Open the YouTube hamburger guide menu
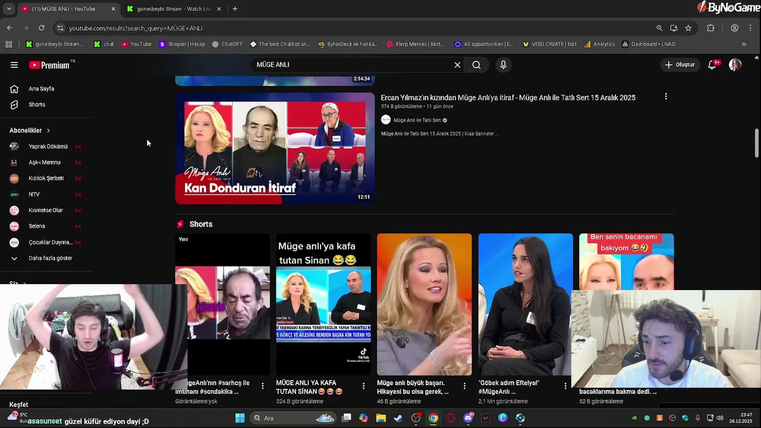 [14, 65]
